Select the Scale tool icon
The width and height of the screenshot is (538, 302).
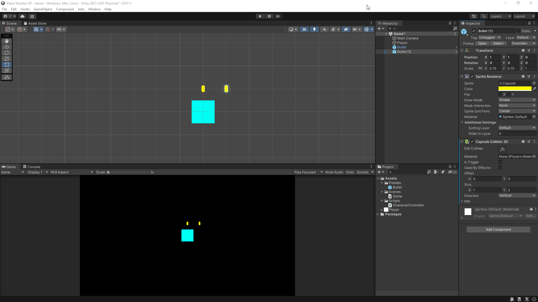[x=6, y=59]
